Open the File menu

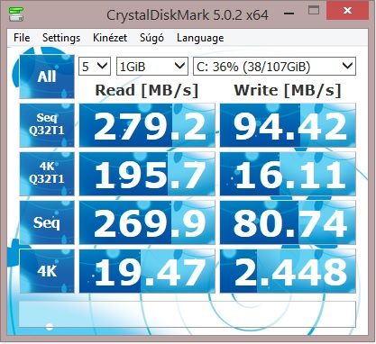[x=22, y=38]
